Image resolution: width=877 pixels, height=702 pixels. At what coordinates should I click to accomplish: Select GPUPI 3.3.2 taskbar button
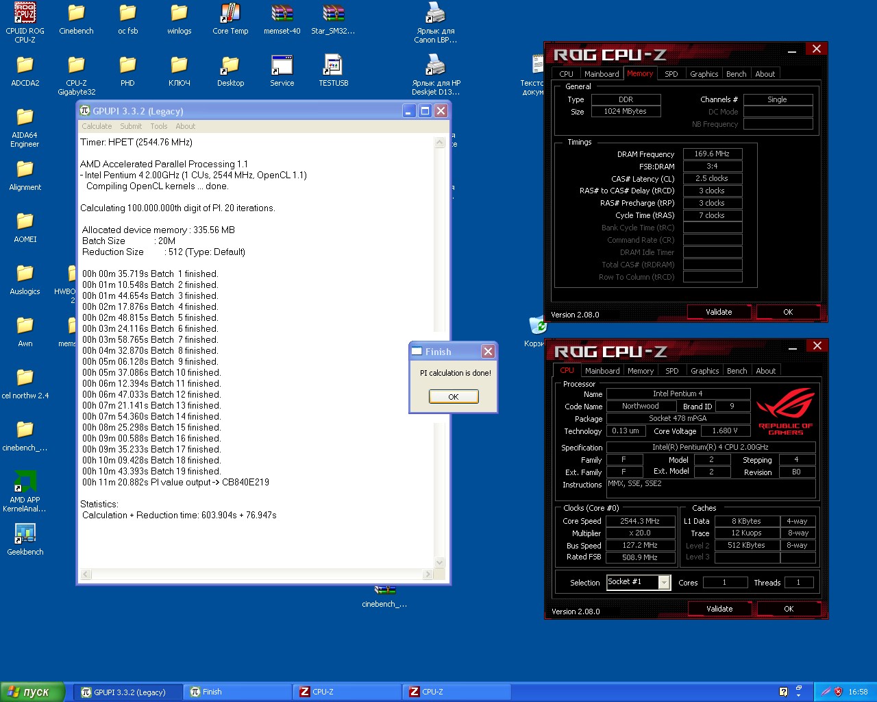(x=128, y=692)
